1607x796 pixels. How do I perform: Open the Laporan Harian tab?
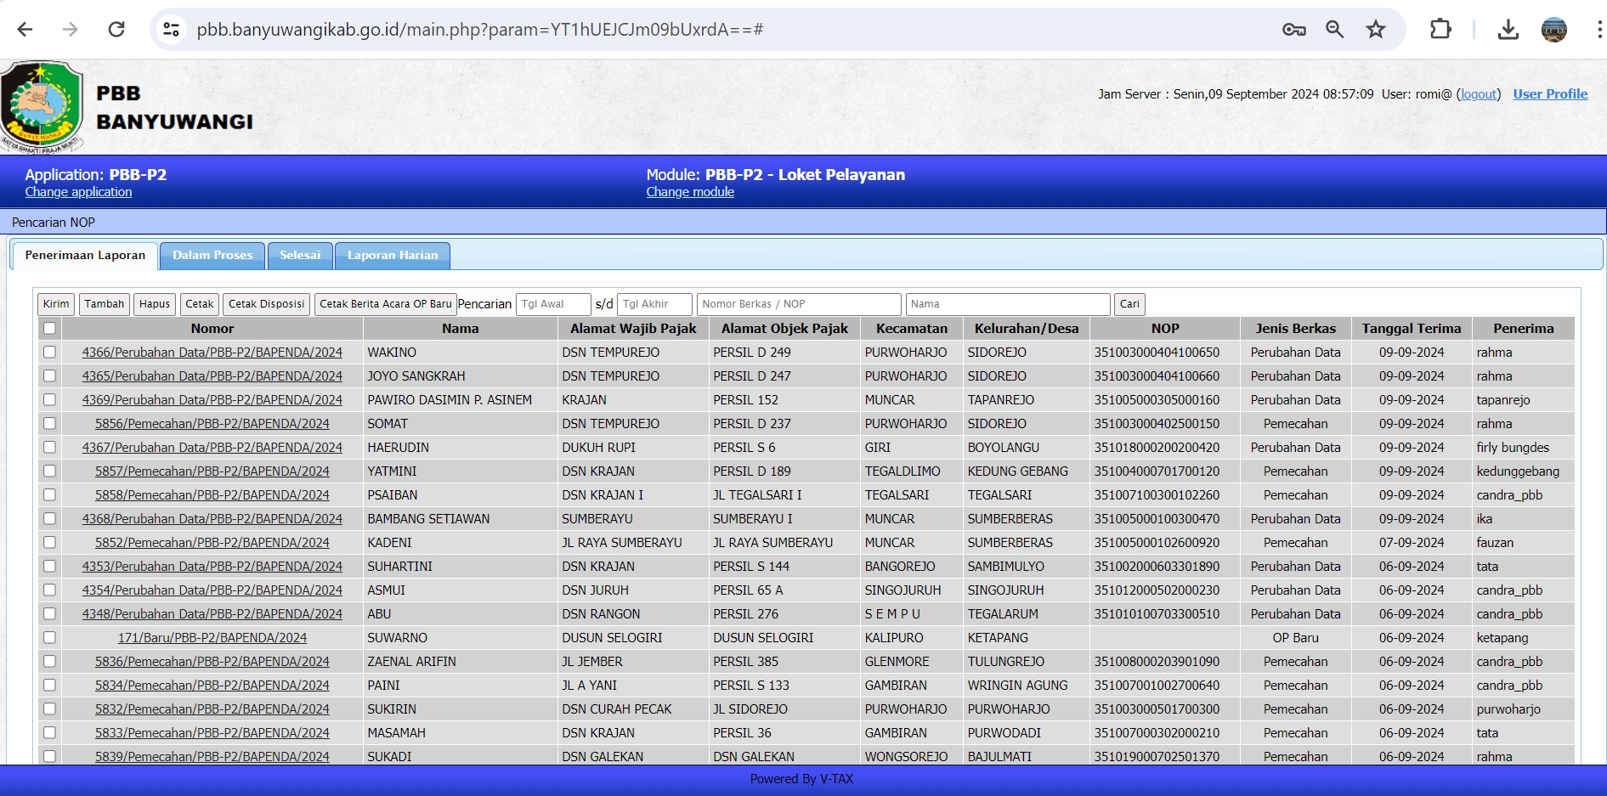(x=392, y=256)
